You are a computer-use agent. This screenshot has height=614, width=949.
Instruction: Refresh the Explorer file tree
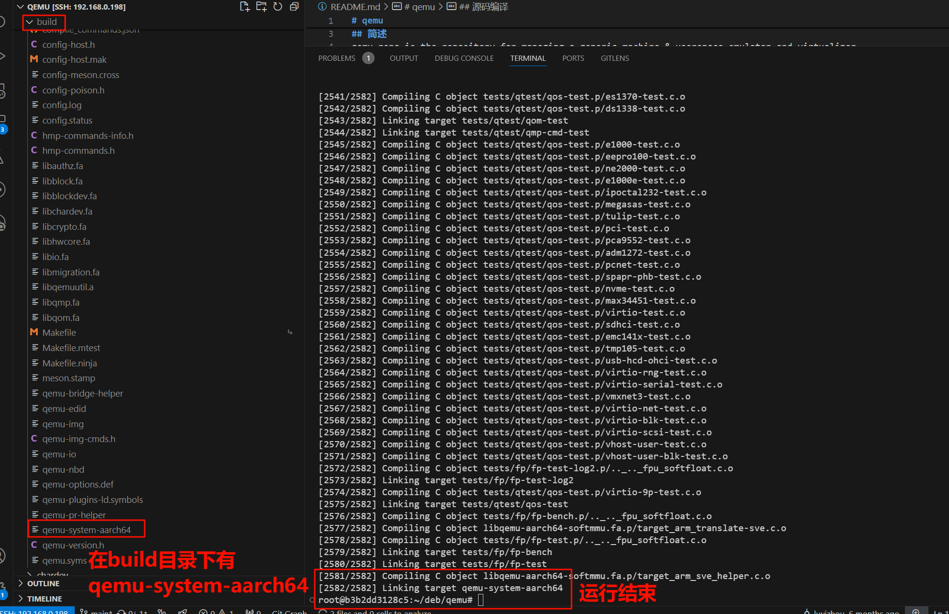click(x=277, y=7)
